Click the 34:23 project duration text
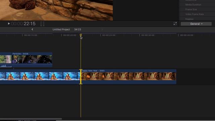 pos(78,30)
